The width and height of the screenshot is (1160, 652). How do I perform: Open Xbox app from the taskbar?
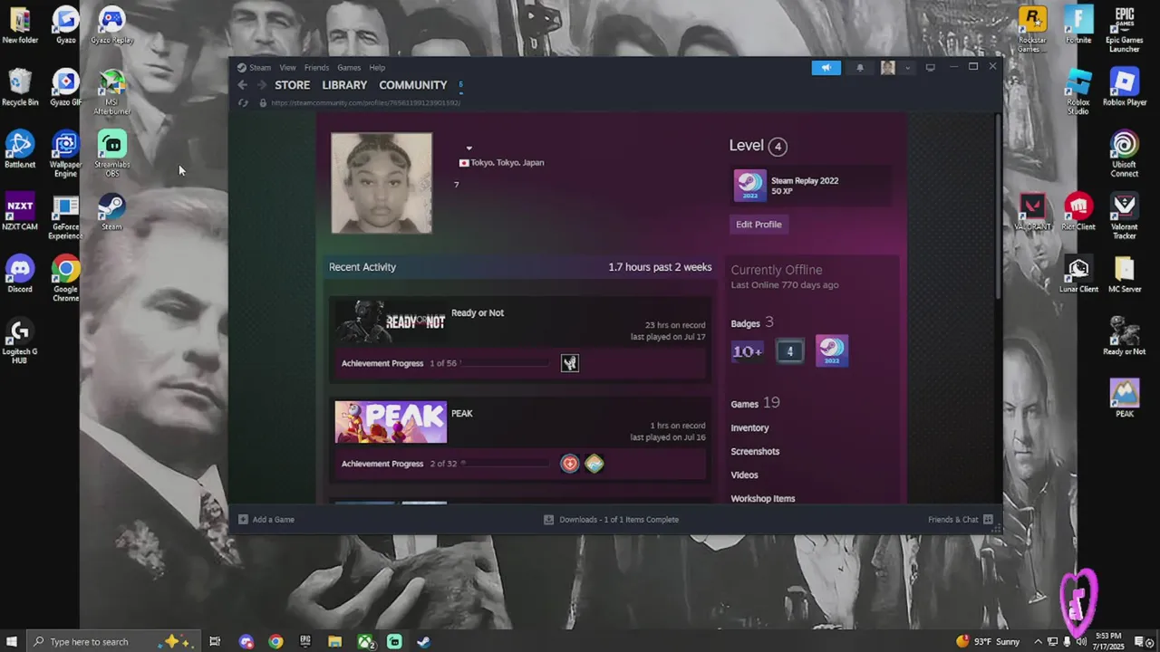(365, 642)
